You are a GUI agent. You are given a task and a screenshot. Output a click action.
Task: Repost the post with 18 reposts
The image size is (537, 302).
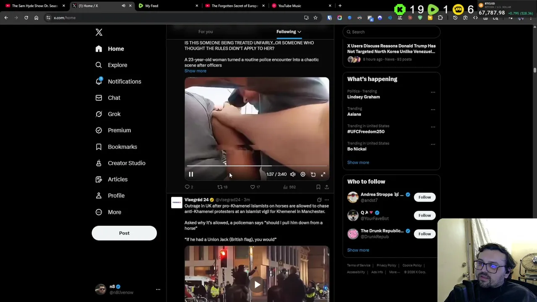[x=222, y=187]
